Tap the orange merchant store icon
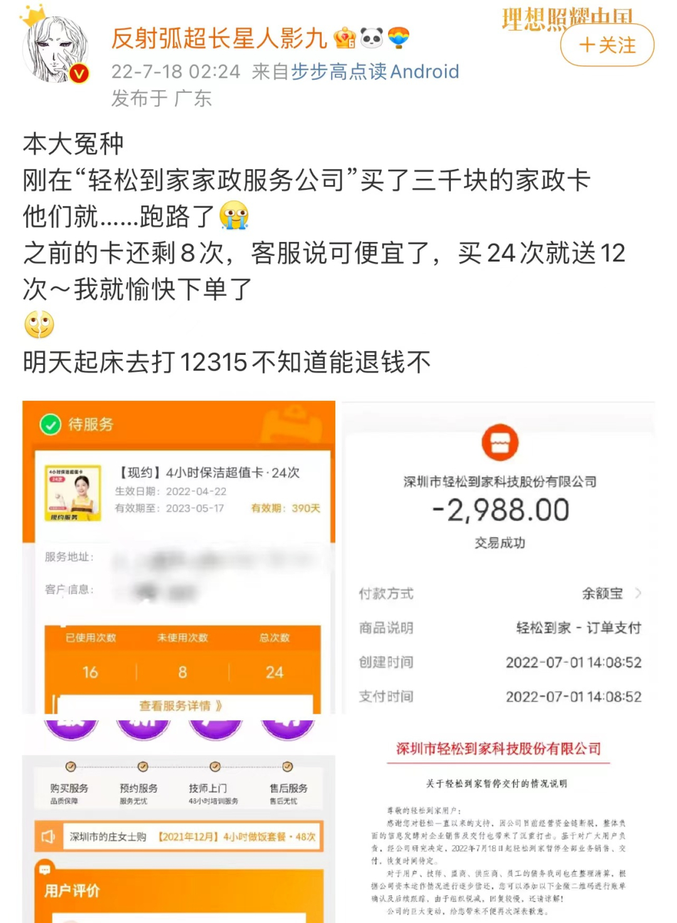This screenshot has height=923, width=677. click(500, 443)
